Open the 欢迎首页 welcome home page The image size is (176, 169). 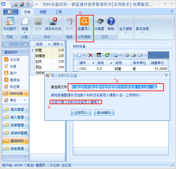(x=10, y=24)
